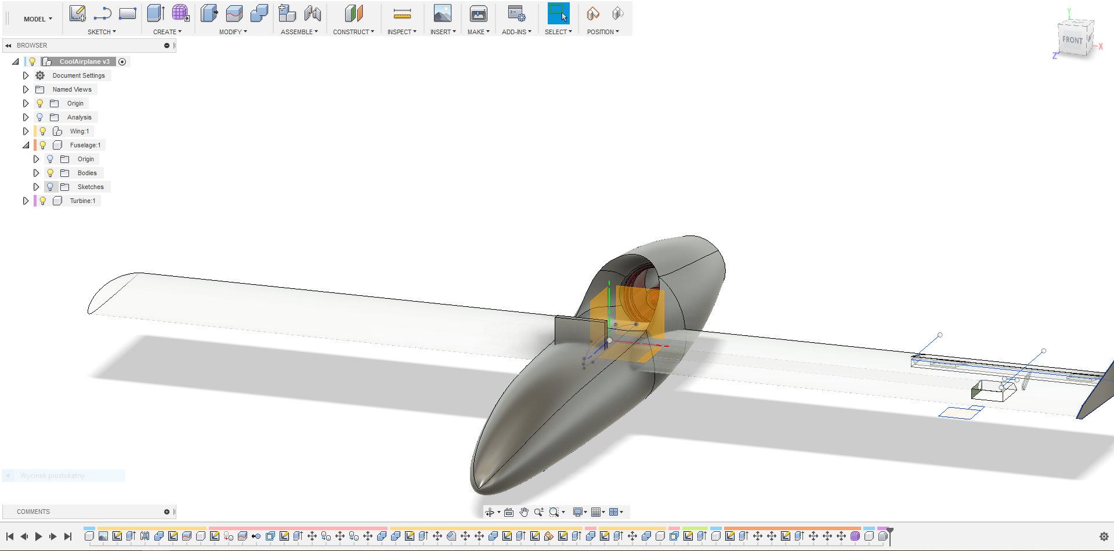
Task: Open Display Settings icon
Action: (577, 512)
